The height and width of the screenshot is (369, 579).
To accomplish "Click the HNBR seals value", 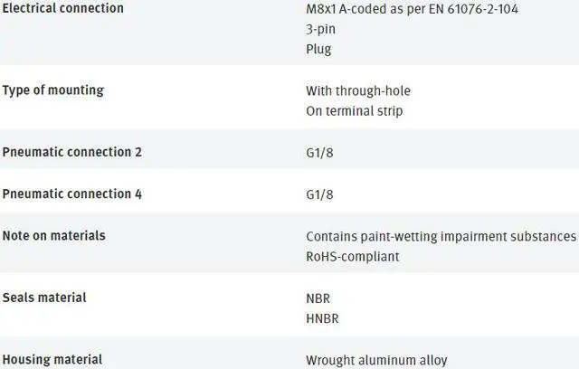I will click(x=323, y=318).
